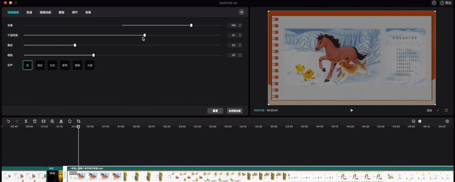This screenshot has width=455, height=182.
Task: Click the 应用到全部 apply to all button
Action: [234, 111]
